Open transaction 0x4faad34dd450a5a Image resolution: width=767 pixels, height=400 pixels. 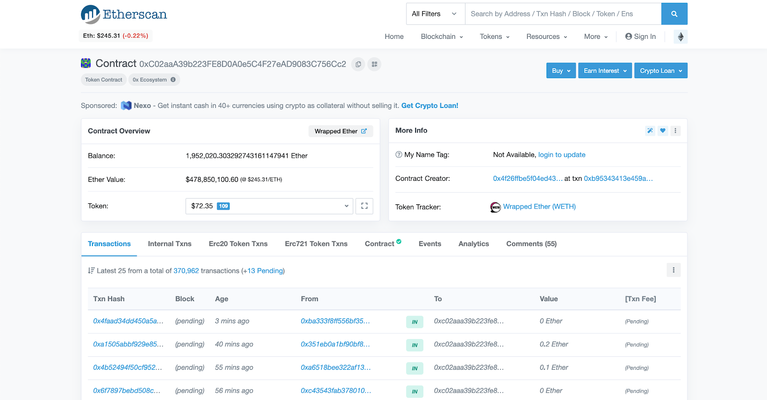pyautogui.click(x=128, y=321)
